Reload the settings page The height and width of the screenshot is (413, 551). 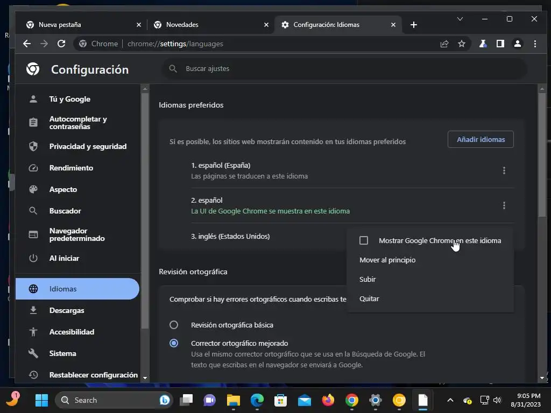coord(61,44)
